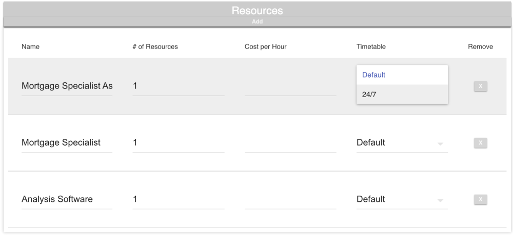
Task: Expand Timetable dropdown for Analysis Software
Action: click(402, 200)
